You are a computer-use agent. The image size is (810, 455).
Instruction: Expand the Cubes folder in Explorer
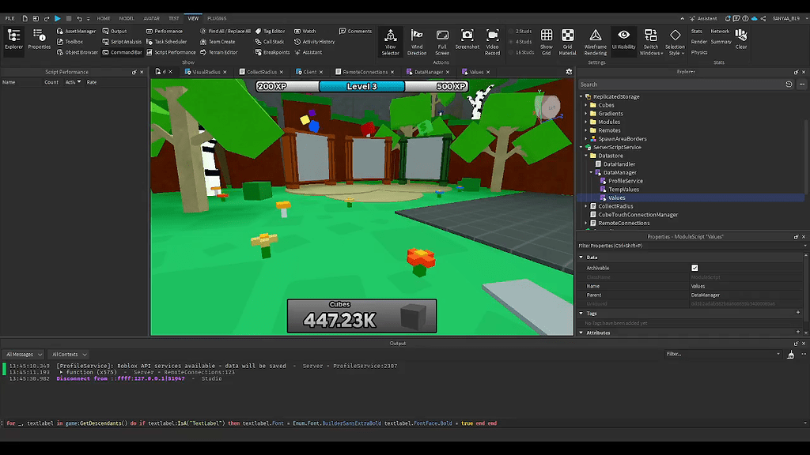[x=585, y=104]
